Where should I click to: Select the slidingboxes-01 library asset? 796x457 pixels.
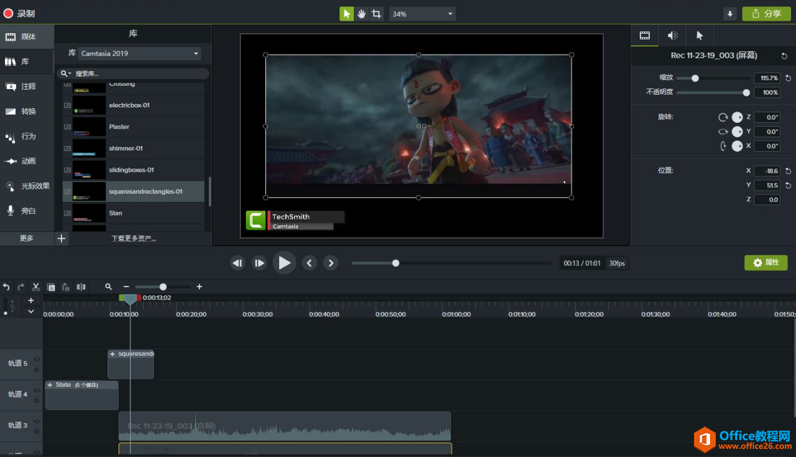tap(134, 170)
